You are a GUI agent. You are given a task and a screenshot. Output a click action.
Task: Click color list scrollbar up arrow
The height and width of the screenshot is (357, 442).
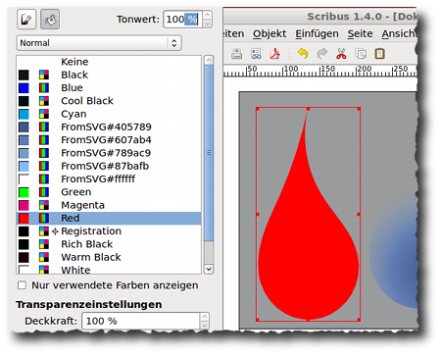209,60
